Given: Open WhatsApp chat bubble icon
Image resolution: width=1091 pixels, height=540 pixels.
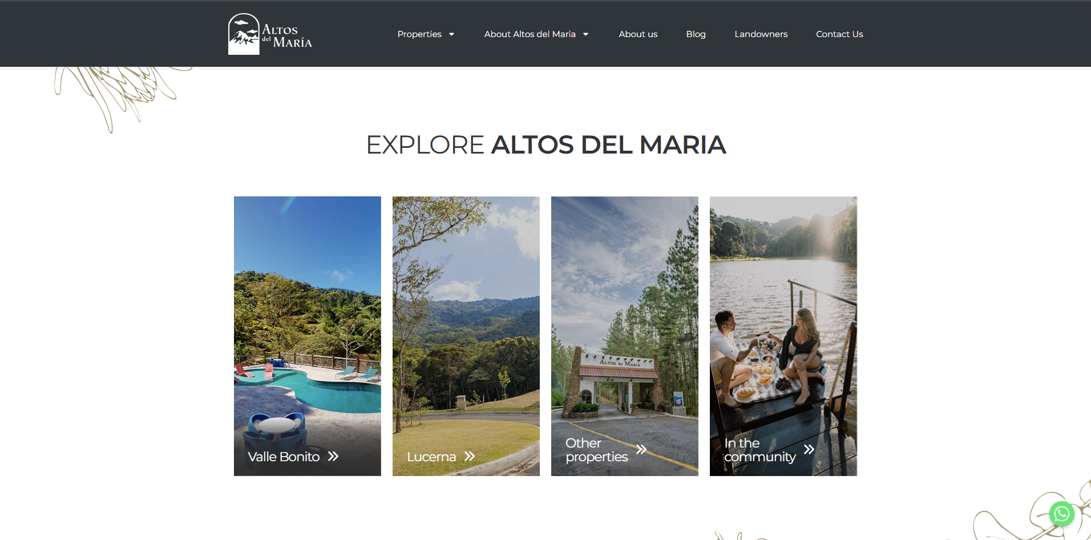Looking at the screenshot, I should pos(1061,514).
